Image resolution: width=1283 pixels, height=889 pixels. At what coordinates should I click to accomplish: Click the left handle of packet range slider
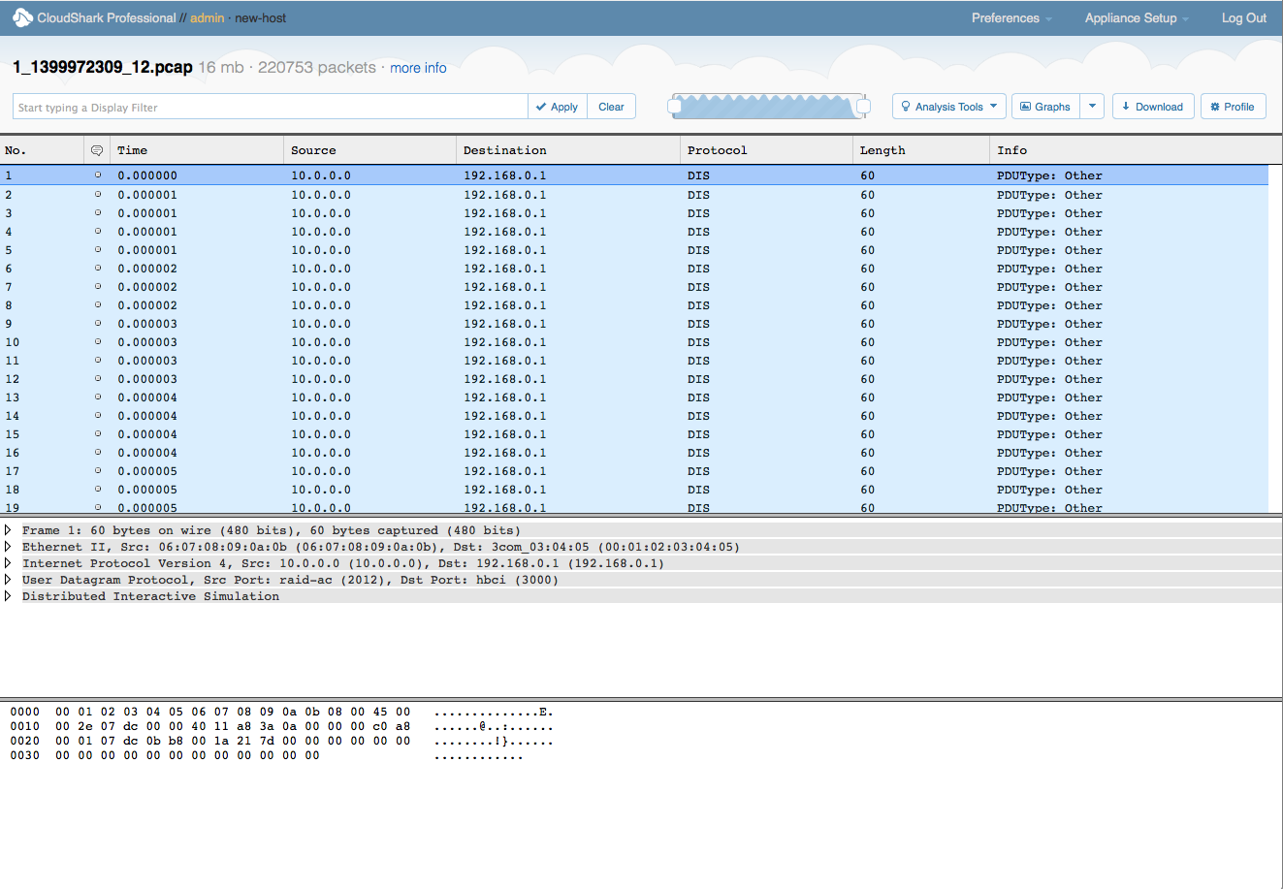pyautogui.click(x=675, y=107)
